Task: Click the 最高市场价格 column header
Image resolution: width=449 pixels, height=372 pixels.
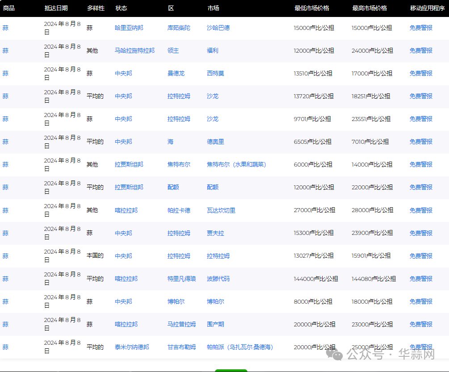Action: (369, 8)
